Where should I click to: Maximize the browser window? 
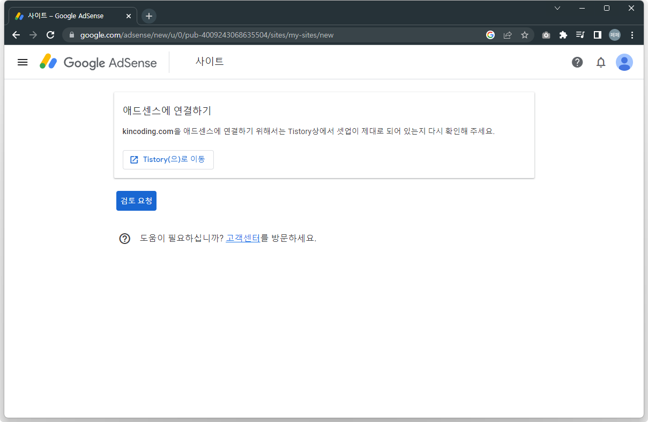coord(607,8)
